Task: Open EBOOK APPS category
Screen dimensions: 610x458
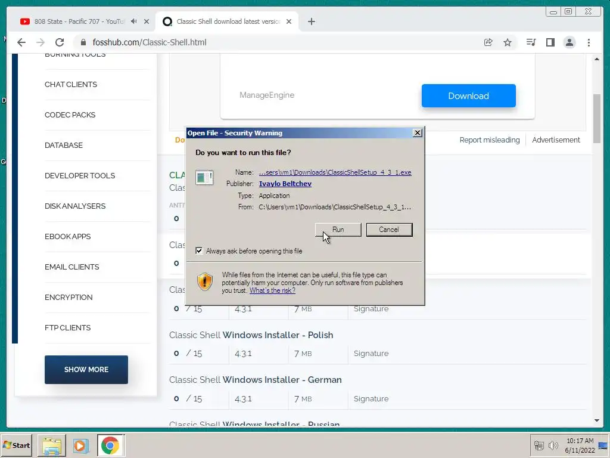Action: coord(68,236)
